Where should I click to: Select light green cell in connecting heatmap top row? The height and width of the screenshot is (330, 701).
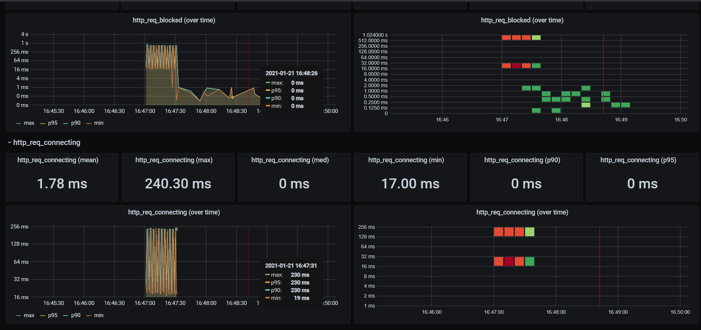[x=530, y=232]
